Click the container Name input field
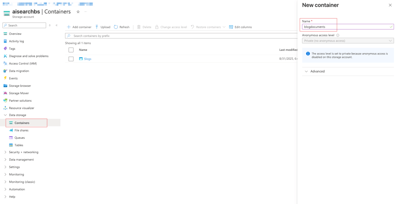Viewport: 397px width, 204px height. [345, 27]
